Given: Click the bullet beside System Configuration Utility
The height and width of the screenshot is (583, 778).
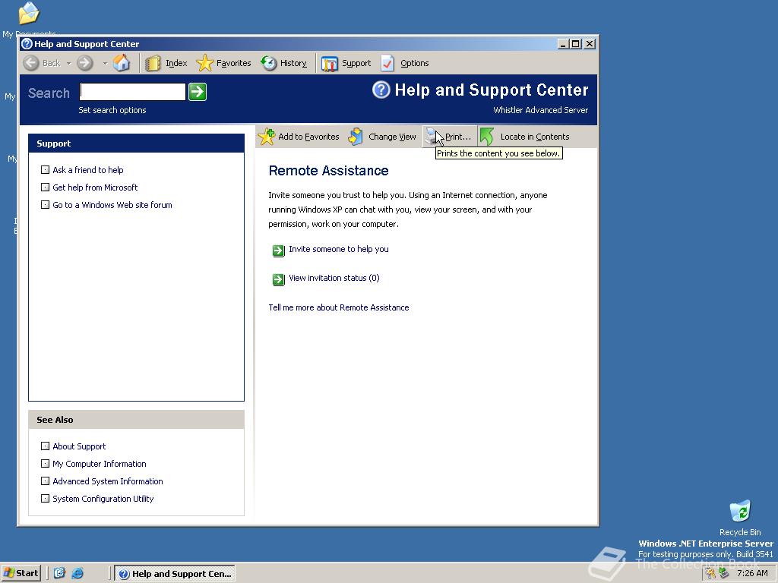Looking at the screenshot, I should tap(45, 498).
